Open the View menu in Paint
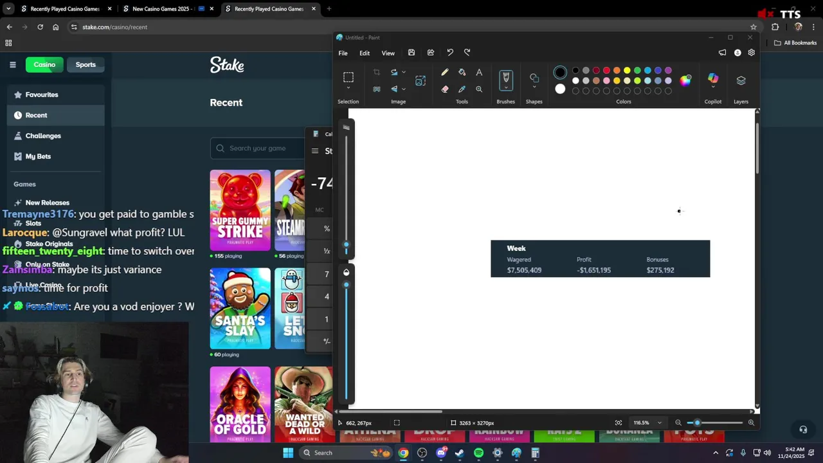The height and width of the screenshot is (463, 823). (x=388, y=53)
